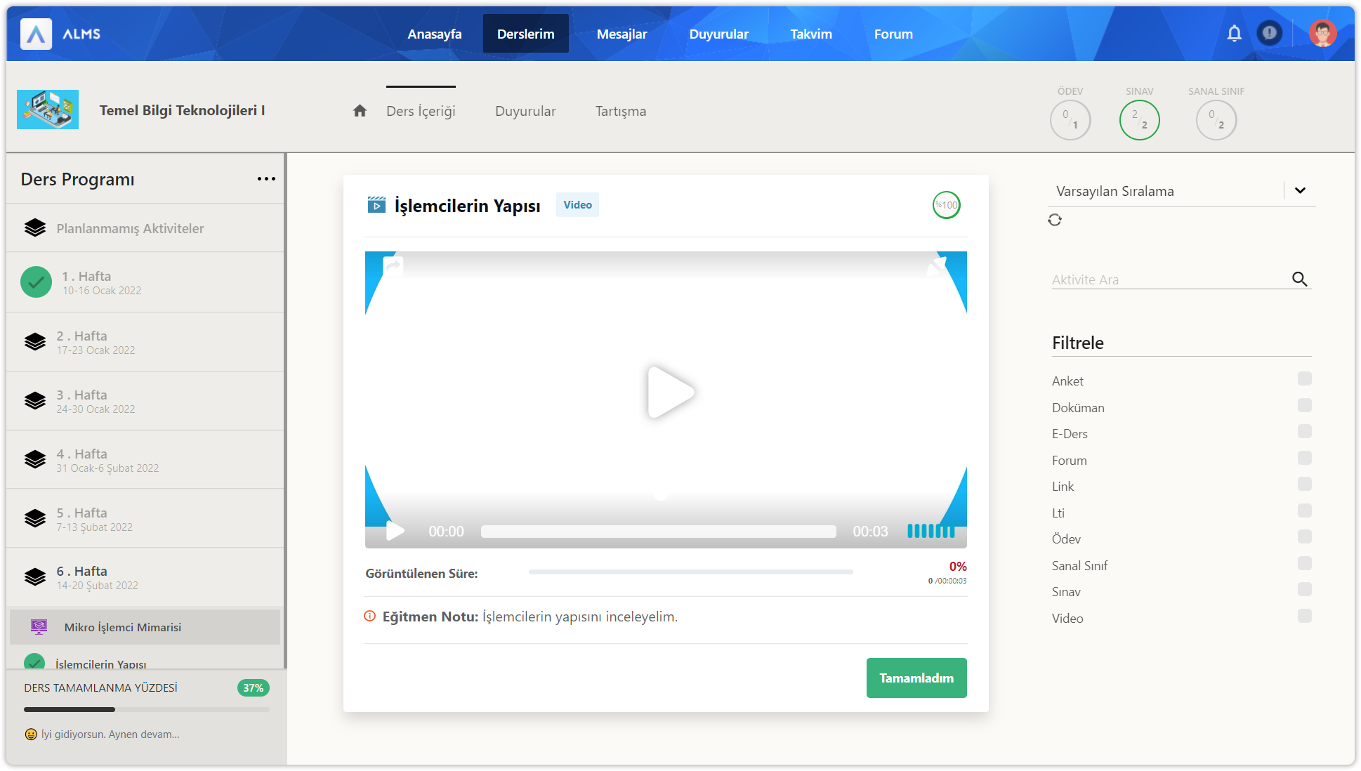Click the notification bell icon
1361x771 pixels.
(x=1234, y=34)
